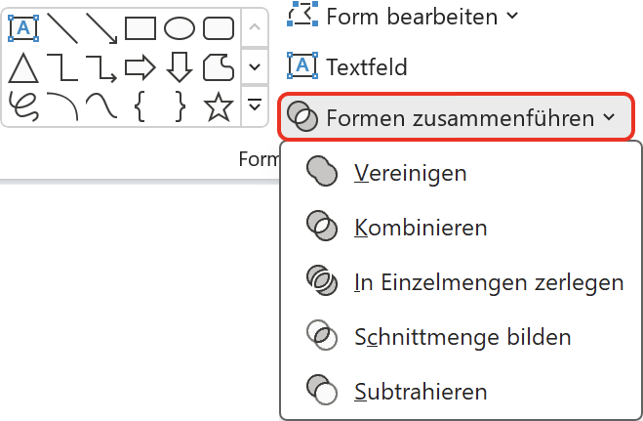Viewport: 643px width, 421px height.
Task: Open the Form bearbeiten dropdown
Action: click(402, 17)
